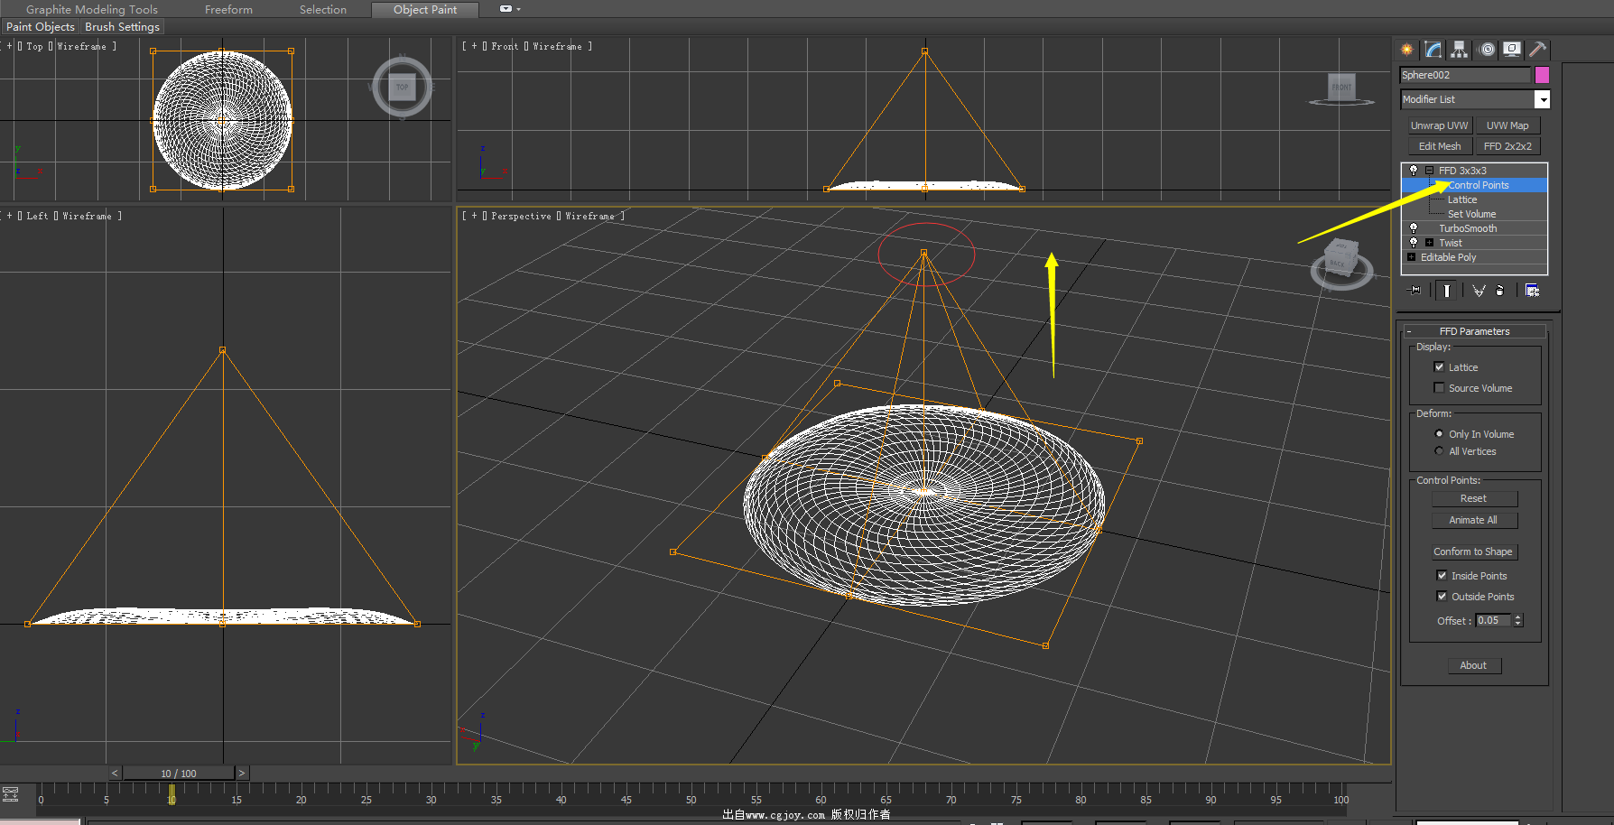This screenshot has width=1614, height=825.
Task: Open the Create command panel tab
Action: click(x=1407, y=50)
